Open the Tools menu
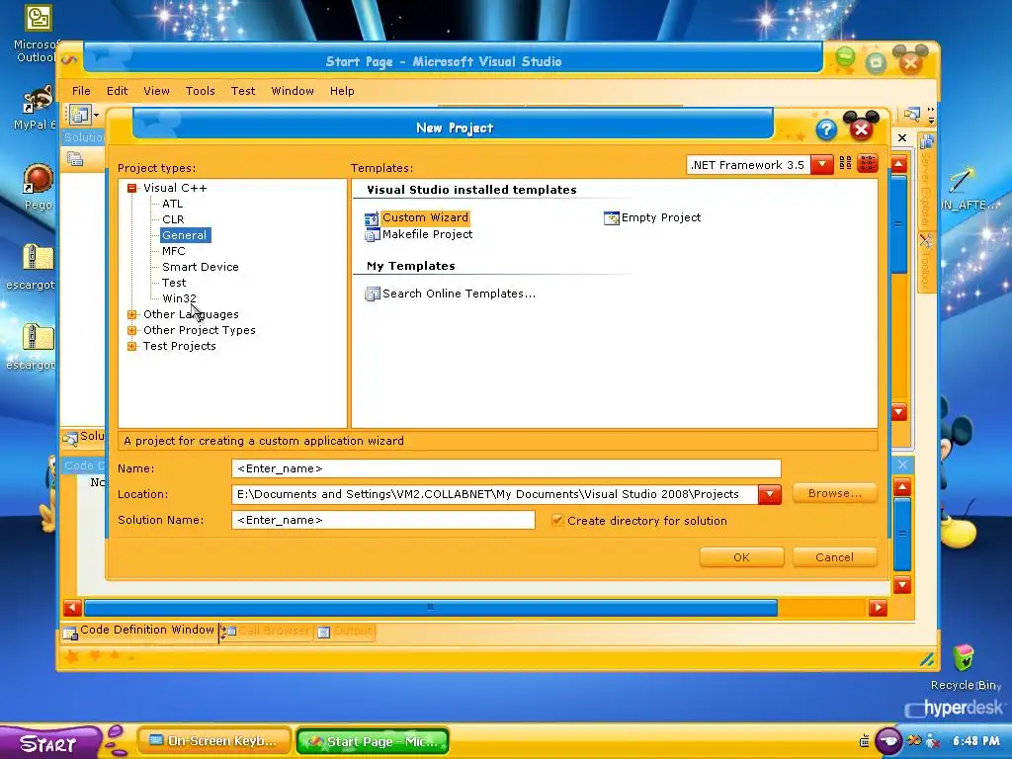This screenshot has width=1012, height=759. click(200, 91)
